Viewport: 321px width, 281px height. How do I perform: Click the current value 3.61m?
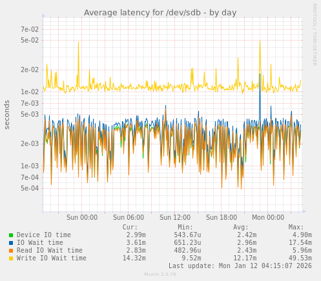136,242
